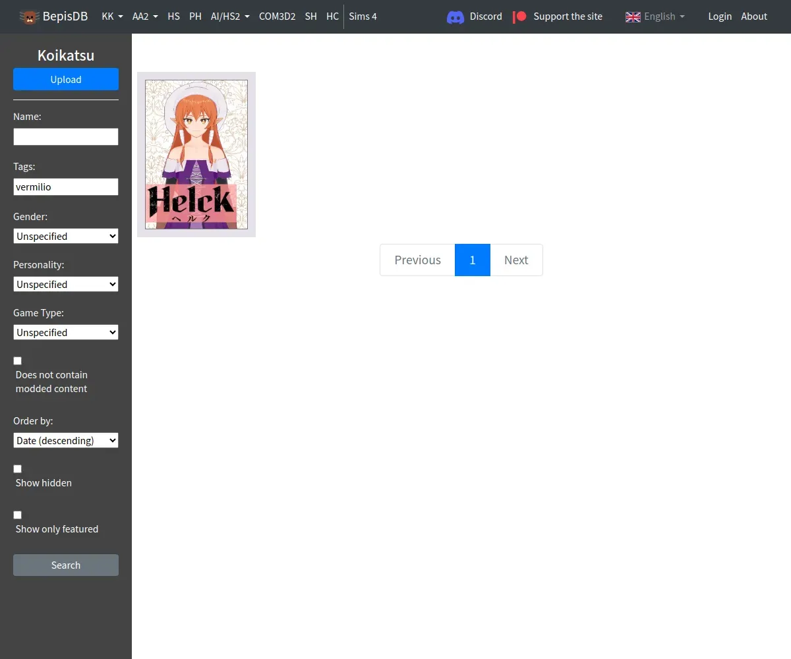
Task: Expand the KK menu in navbar
Action: pyautogui.click(x=112, y=16)
